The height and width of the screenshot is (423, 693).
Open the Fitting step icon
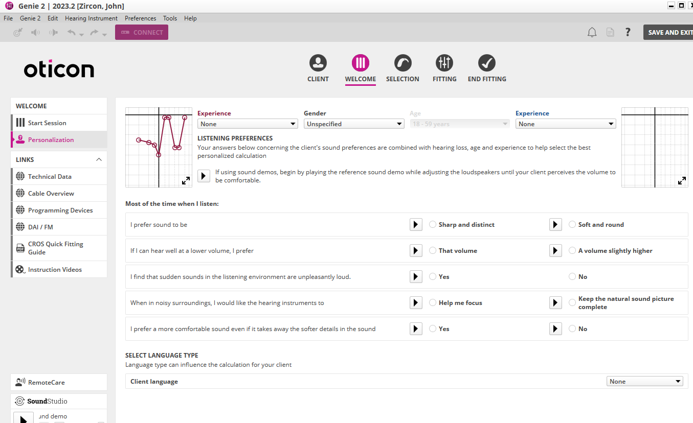[444, 63]
